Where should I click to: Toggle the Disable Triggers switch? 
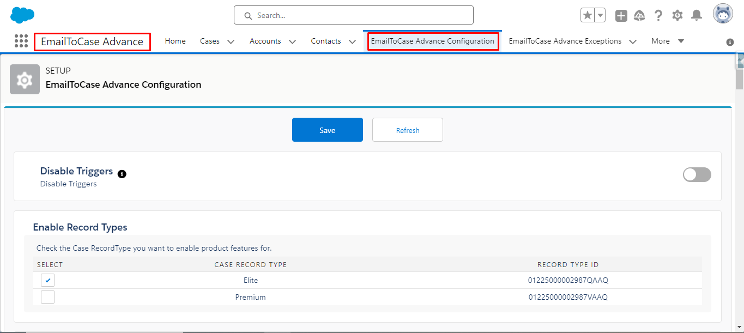697,174
